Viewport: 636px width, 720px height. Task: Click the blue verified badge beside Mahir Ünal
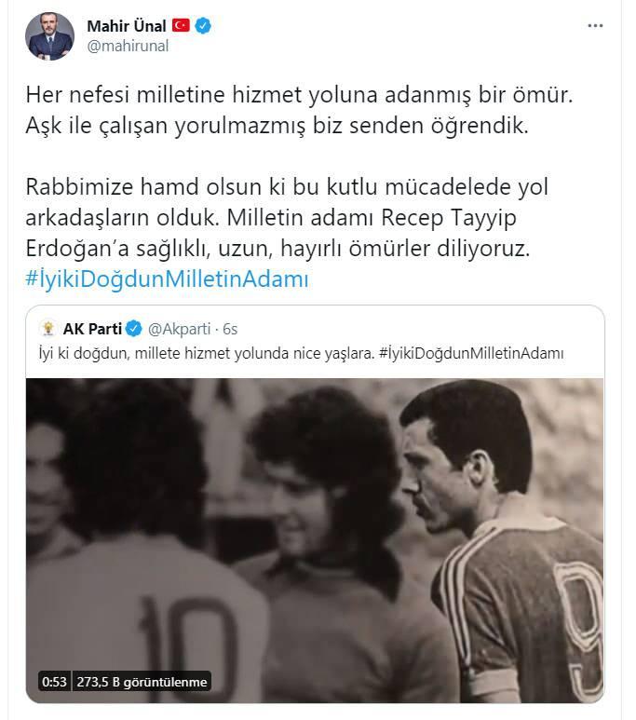click(203, 26)
